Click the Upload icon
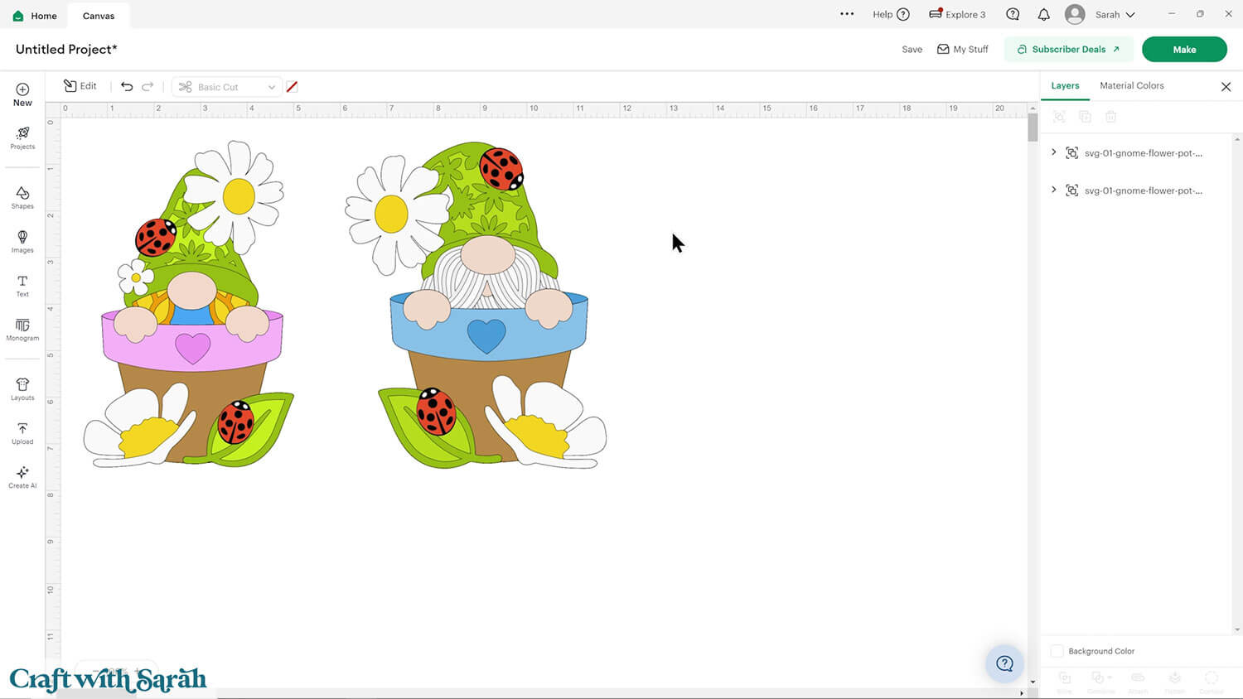This screenshot has height=699, width=1243. point(22,432)
